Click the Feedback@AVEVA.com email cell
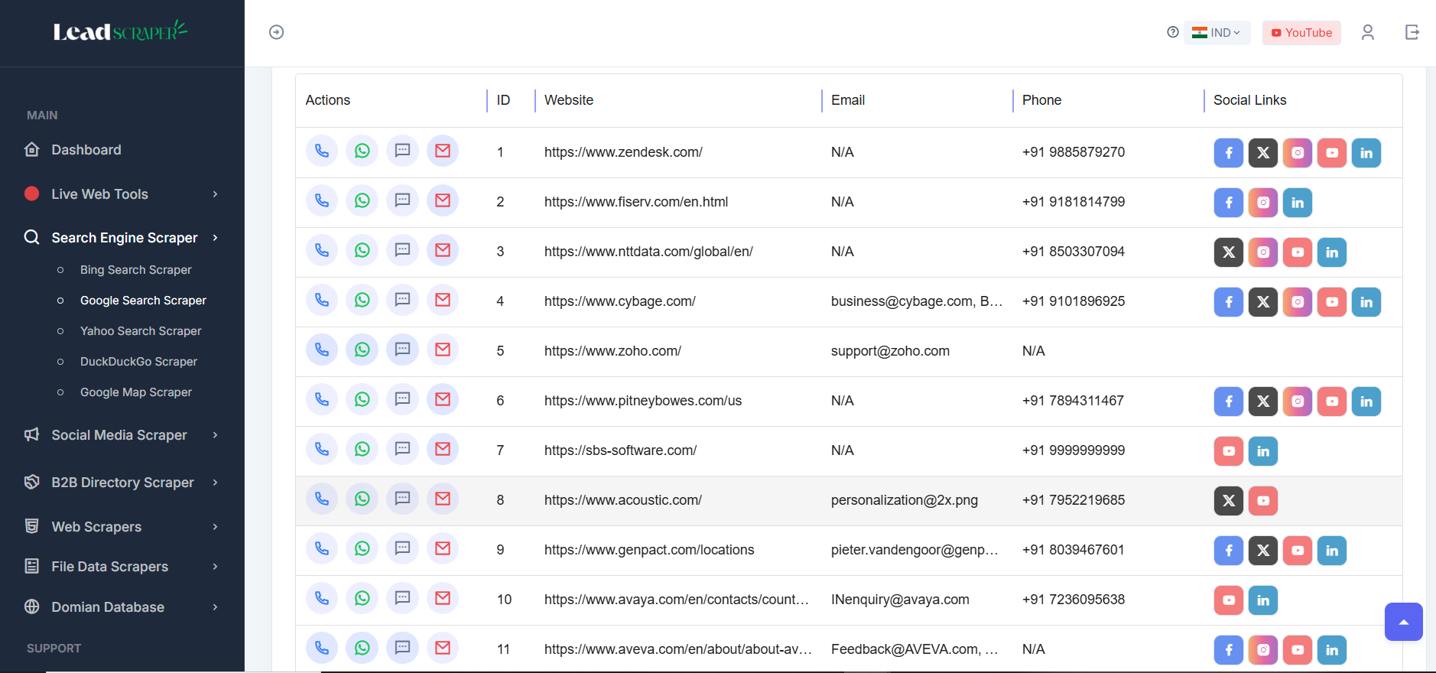 point(915,649)
